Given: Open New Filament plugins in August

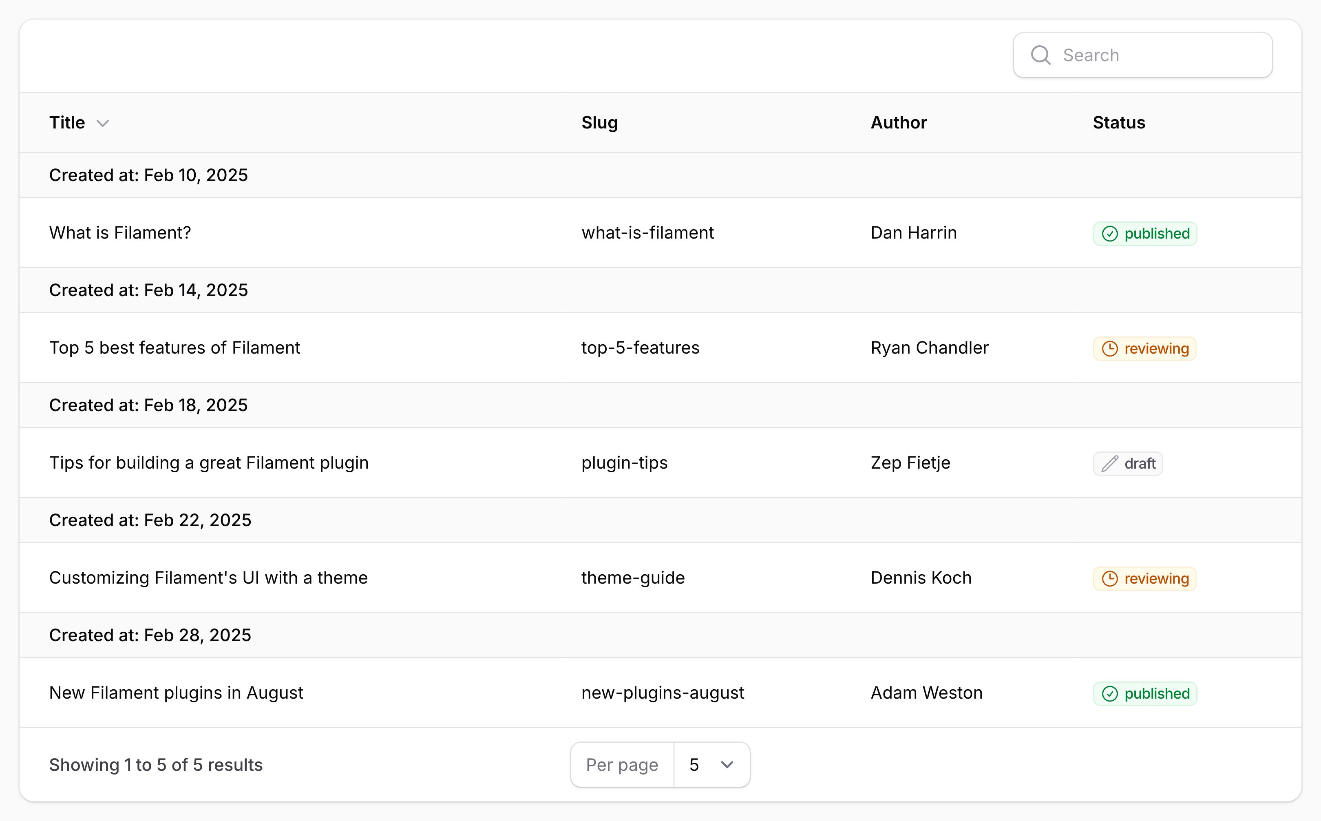Looking at the screenshot, I should [x=176, y=693].
